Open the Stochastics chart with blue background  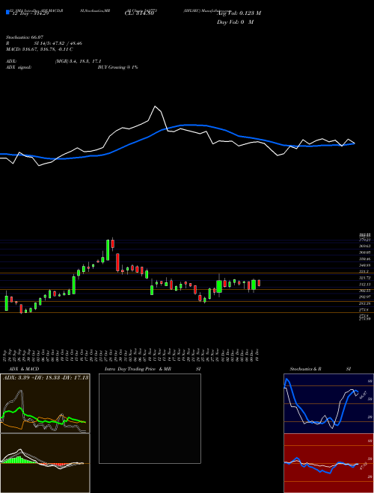coord(328,403)
